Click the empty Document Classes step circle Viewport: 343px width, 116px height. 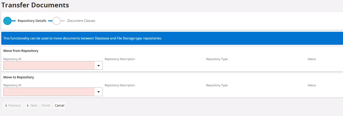coord(57,21)
